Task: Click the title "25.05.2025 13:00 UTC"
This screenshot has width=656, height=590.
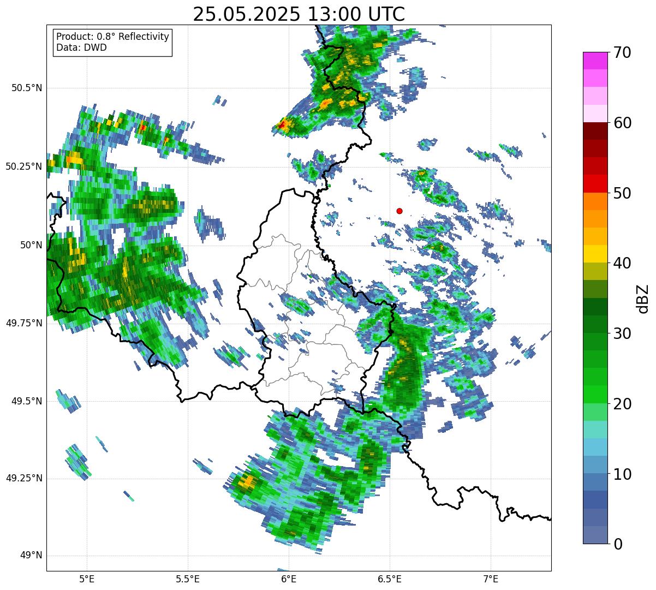Action: 299,14
